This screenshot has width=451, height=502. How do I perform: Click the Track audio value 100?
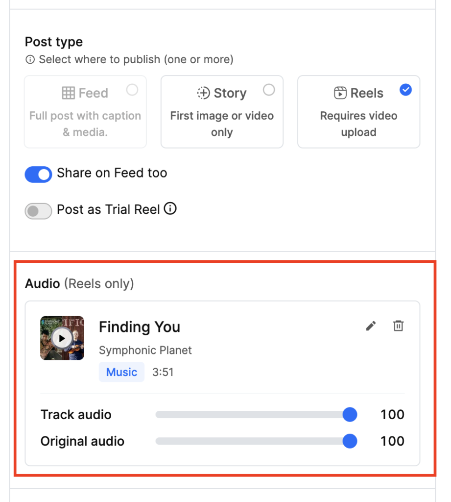tap(392, 415)
